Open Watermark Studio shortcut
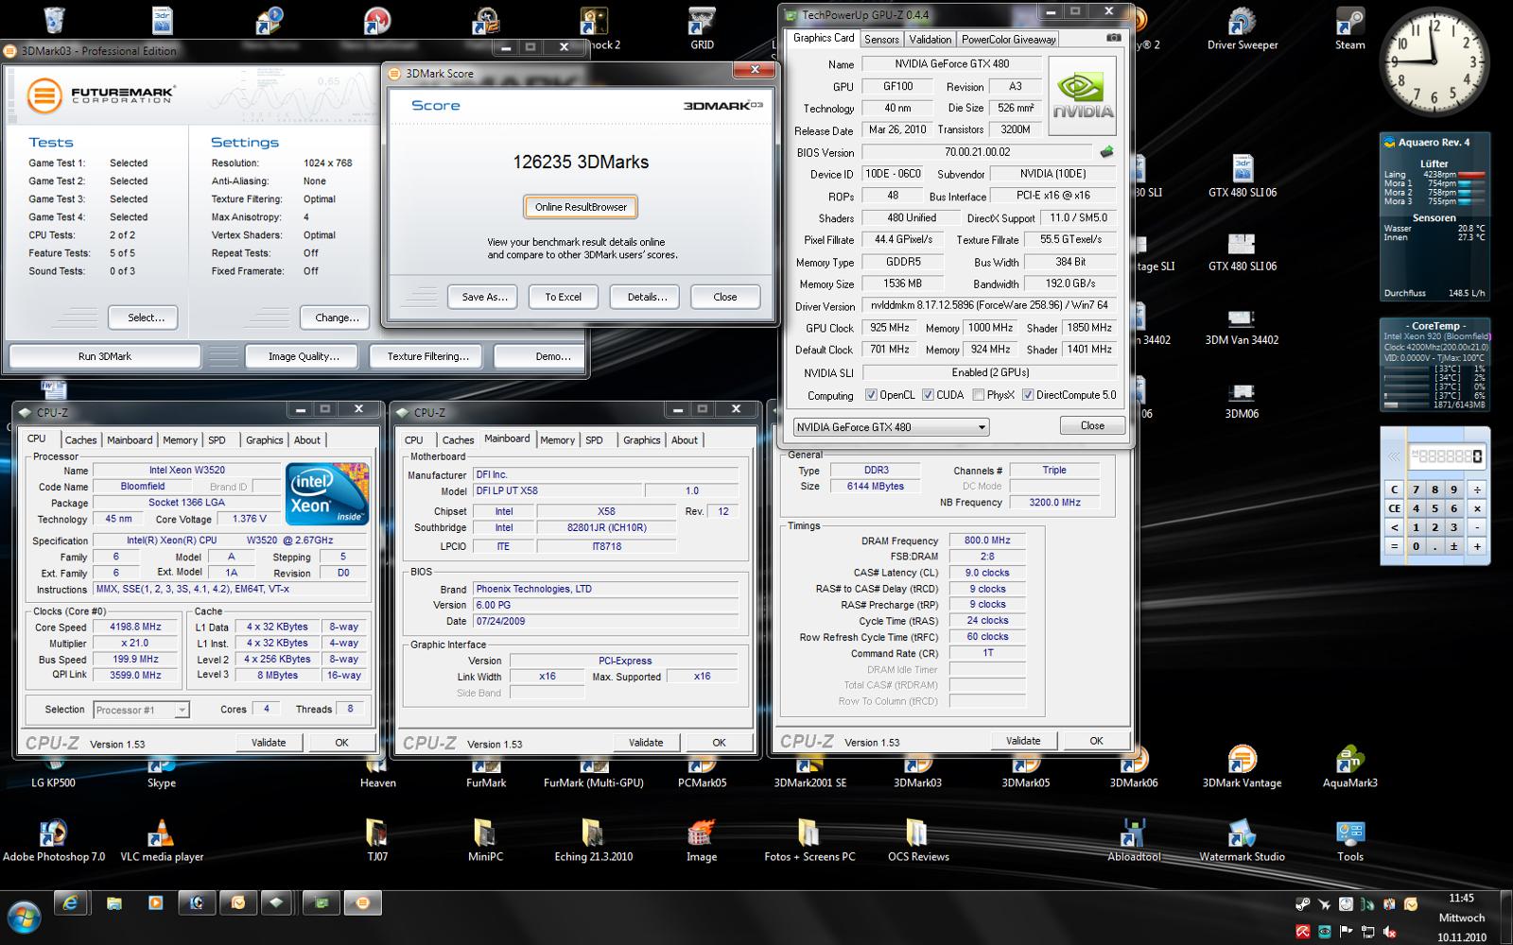Viewport: 1513px width, 945px height. coord(1242,841)
